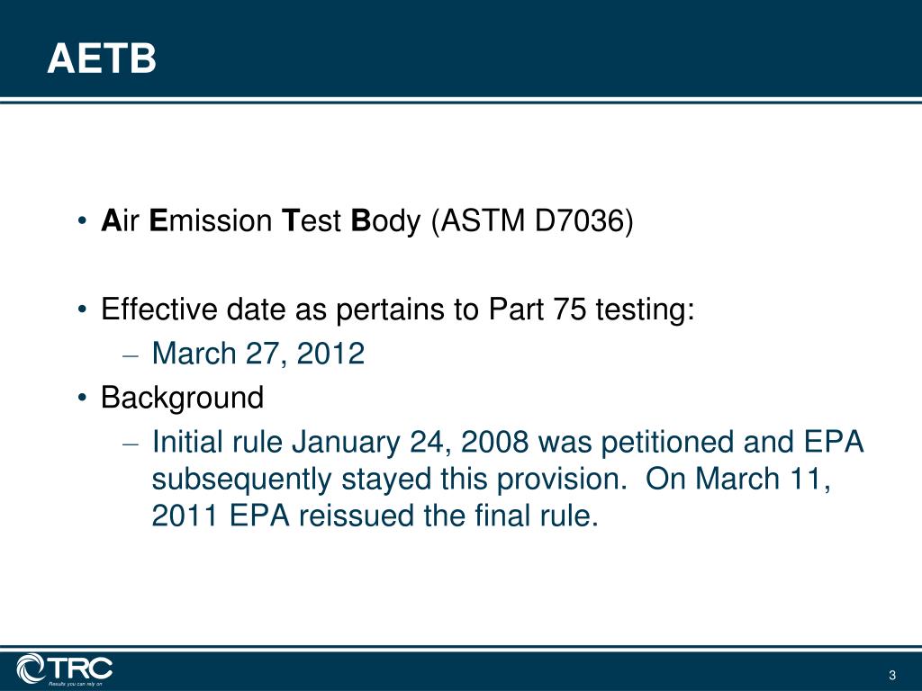Click the dark blue header banner

click(x=461, y=49)
